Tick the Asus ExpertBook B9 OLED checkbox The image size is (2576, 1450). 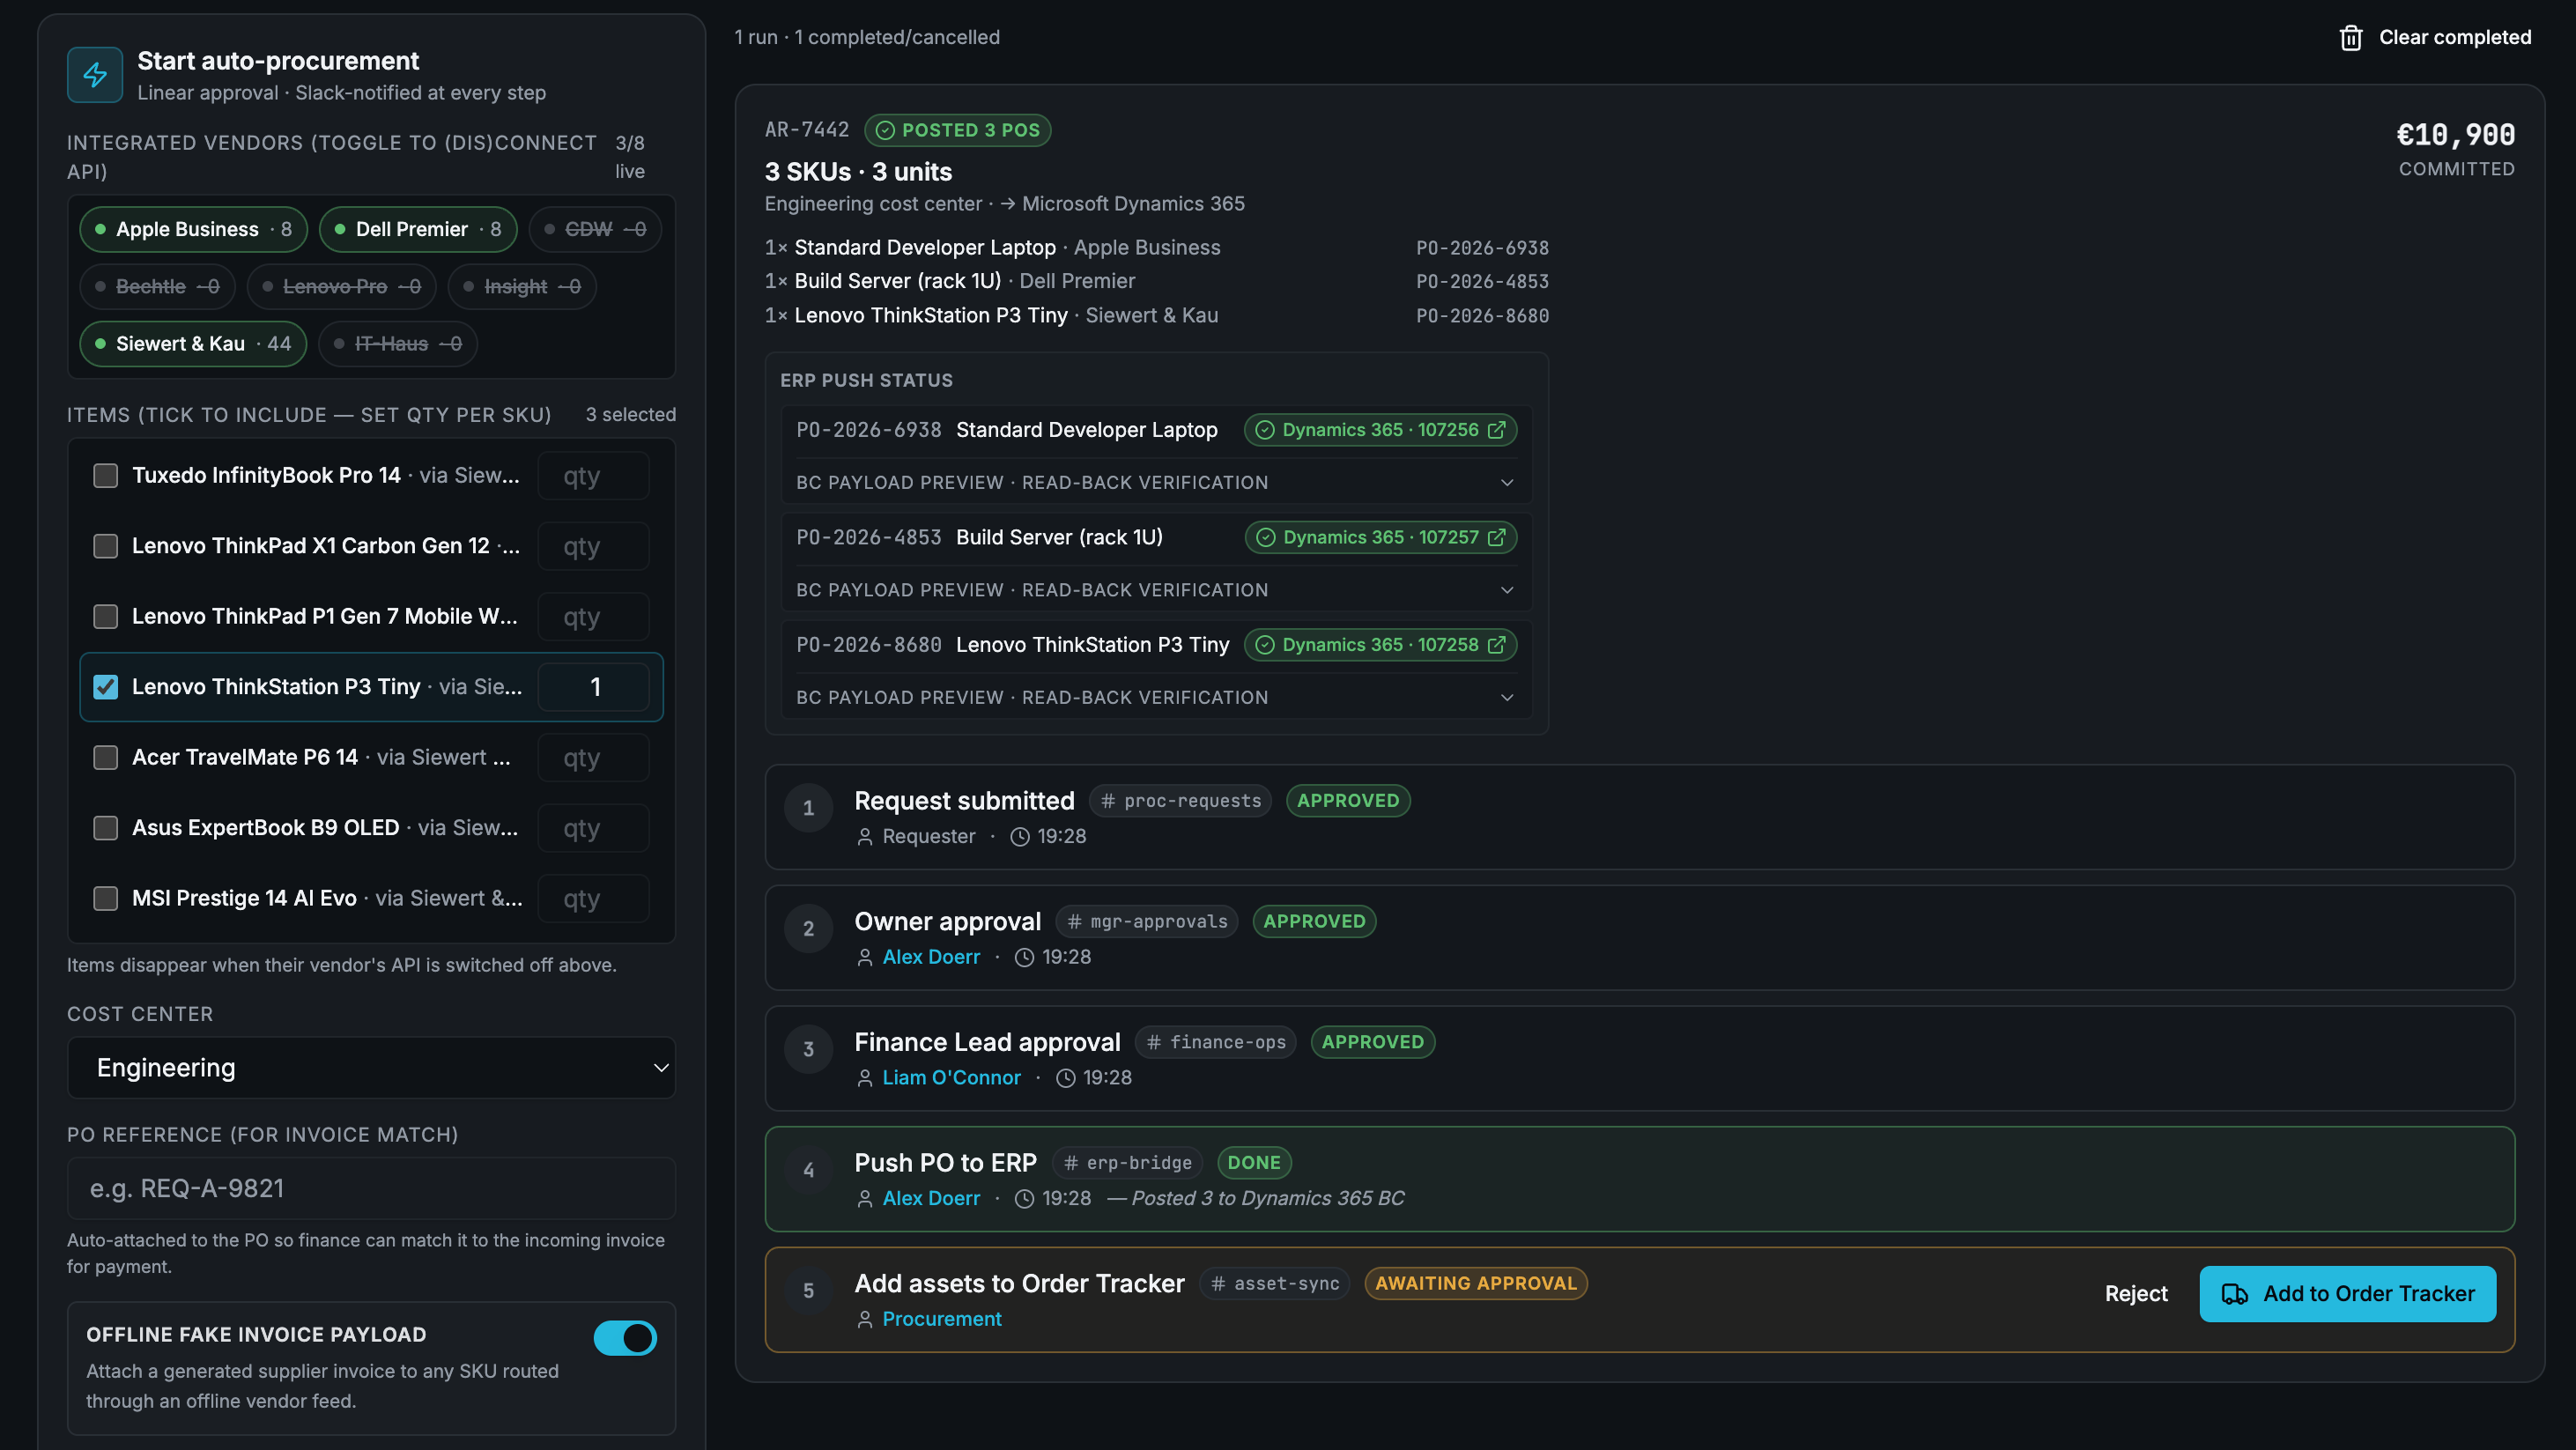click(x=105, y=828)
